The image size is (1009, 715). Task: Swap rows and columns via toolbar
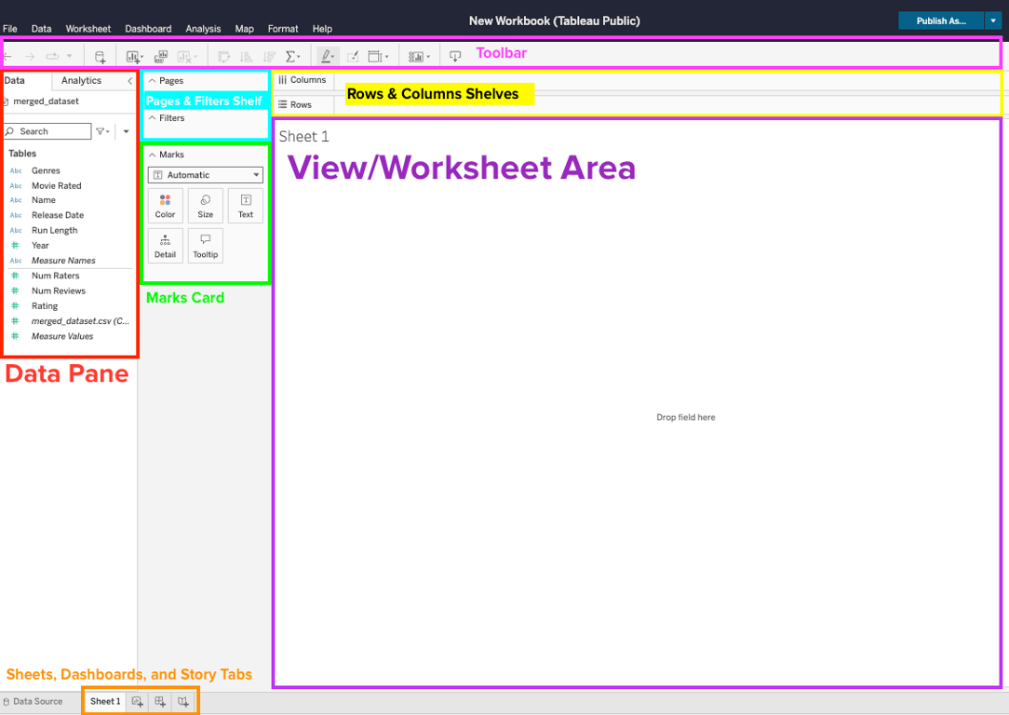click(223, 57)
